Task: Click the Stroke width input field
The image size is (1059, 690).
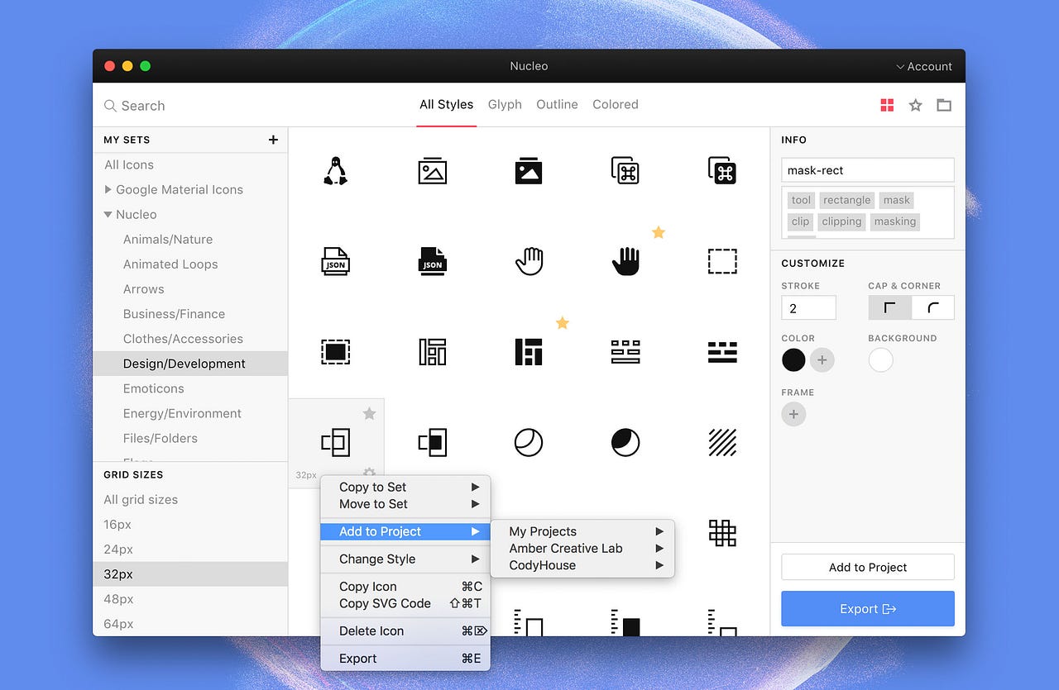Action: tap(807, 307)
